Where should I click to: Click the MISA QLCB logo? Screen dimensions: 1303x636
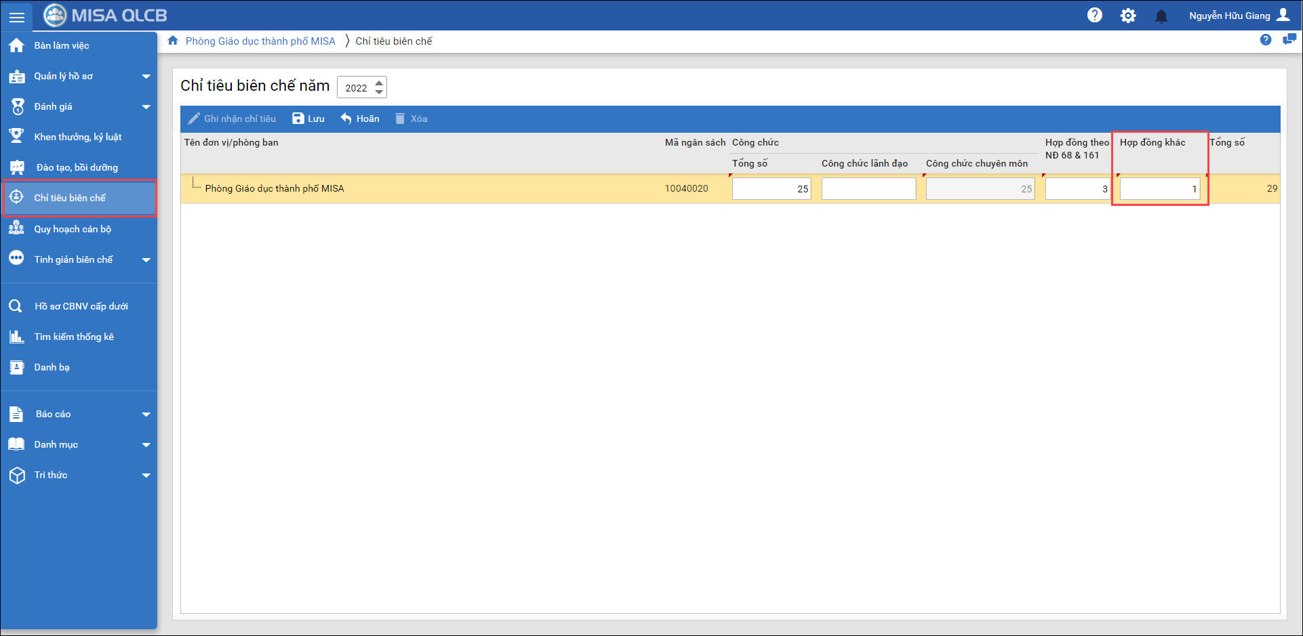coord(106,15)
